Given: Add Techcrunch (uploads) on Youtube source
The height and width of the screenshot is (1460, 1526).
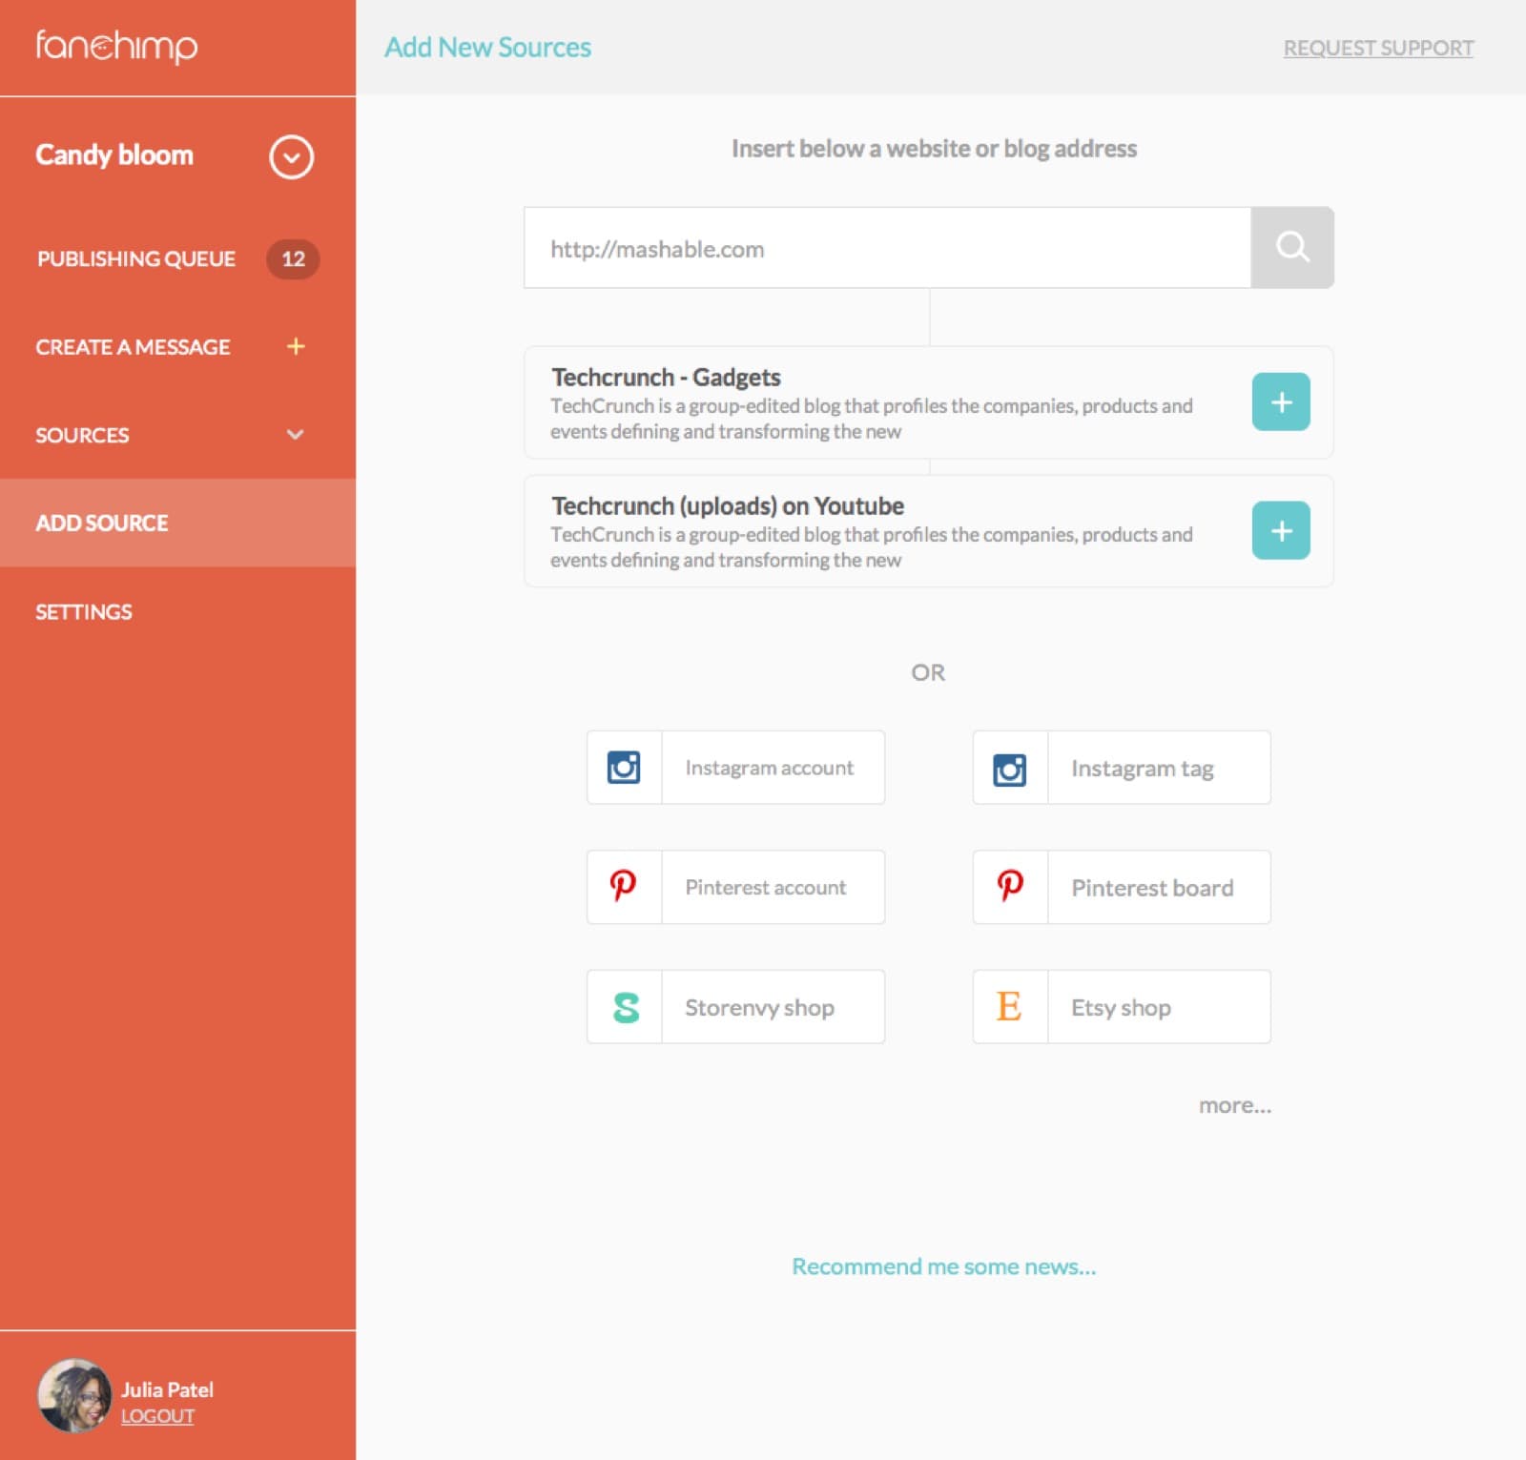Looking at the screenshot, I should [x=1281, y=532].
